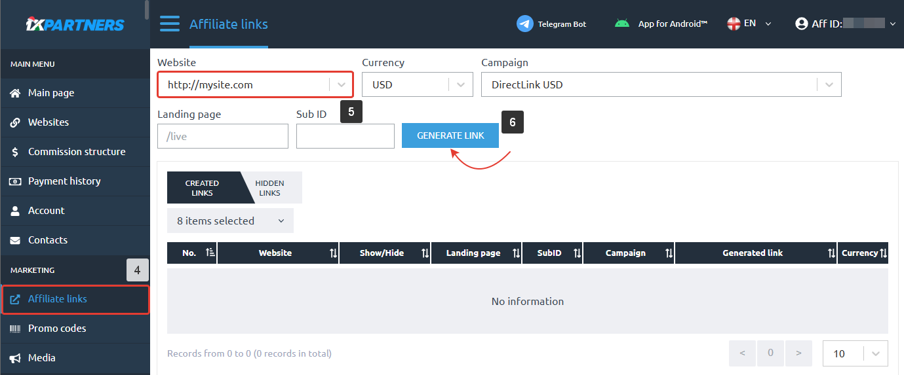Click the next page arrow button
This screenshot has width=904, height=375.
(x=798, y=353)
